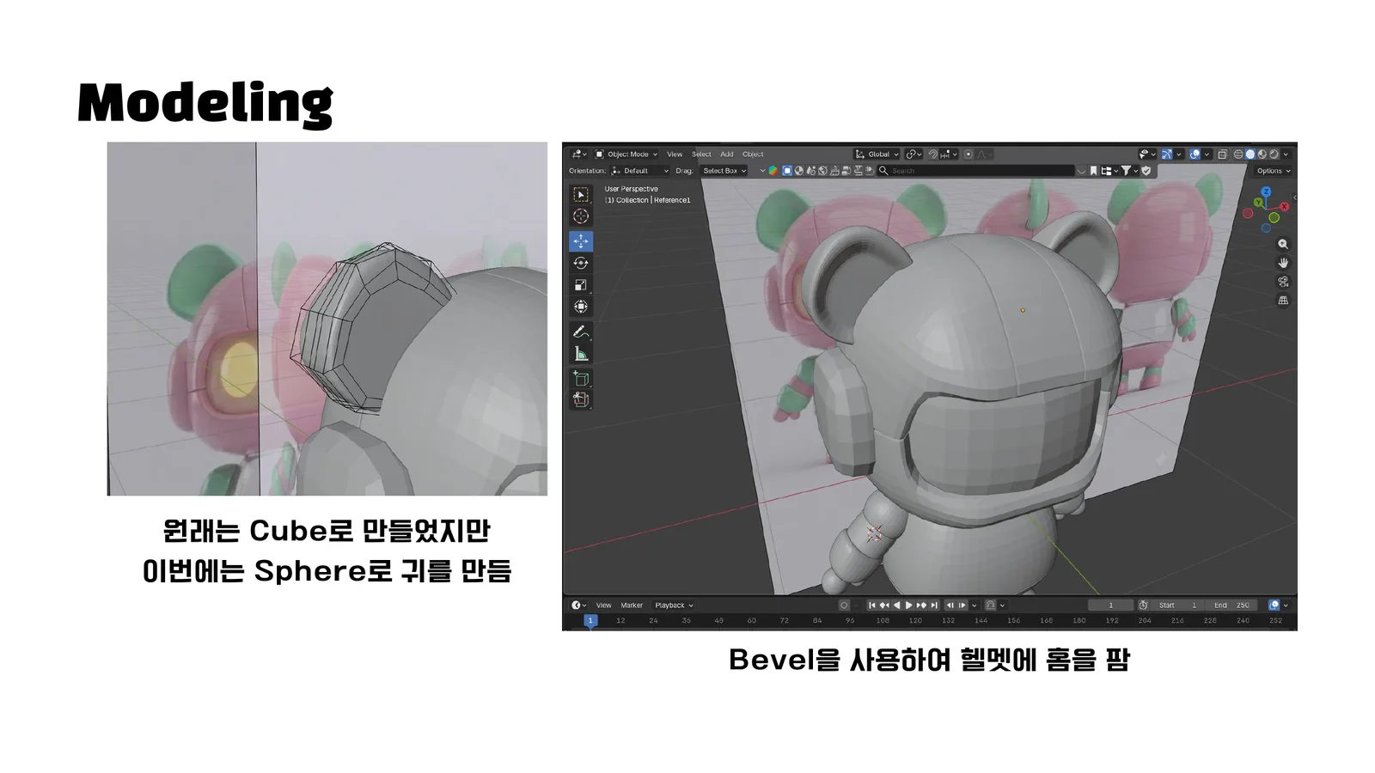
Task: Toggle auto keying record button
Action: [x=844, y=606]
